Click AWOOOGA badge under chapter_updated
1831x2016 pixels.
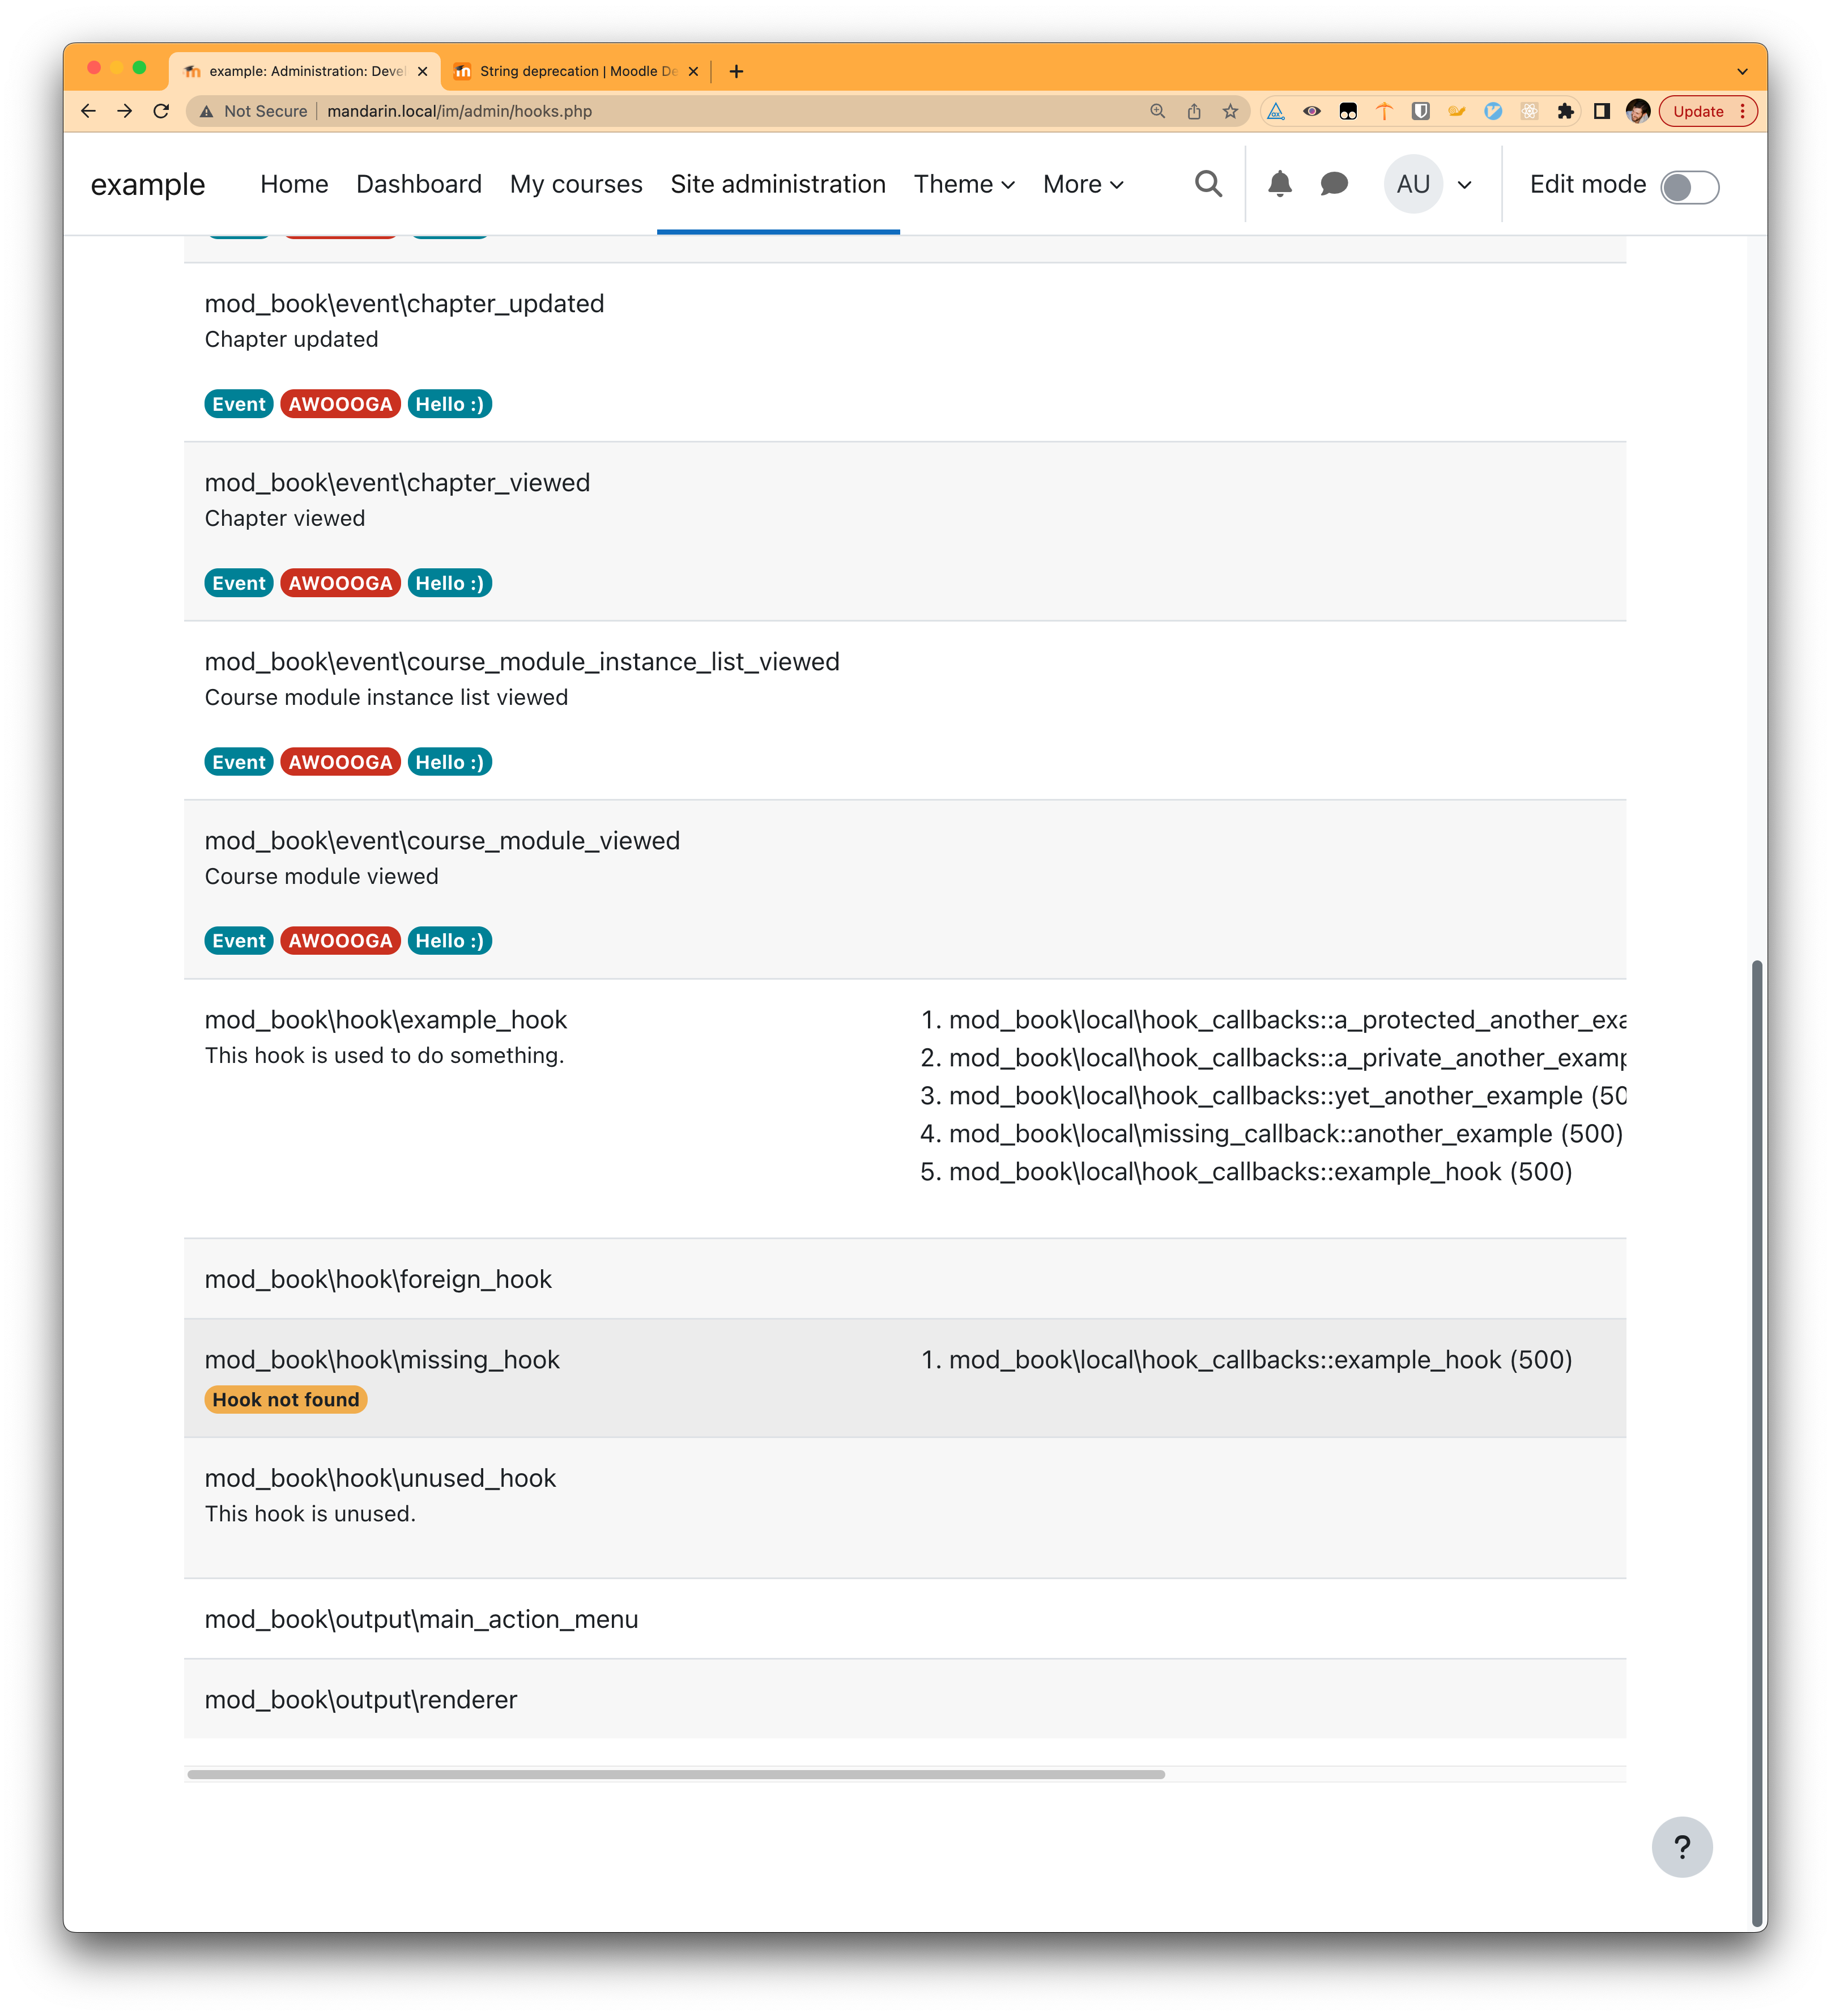coord(341,404)
